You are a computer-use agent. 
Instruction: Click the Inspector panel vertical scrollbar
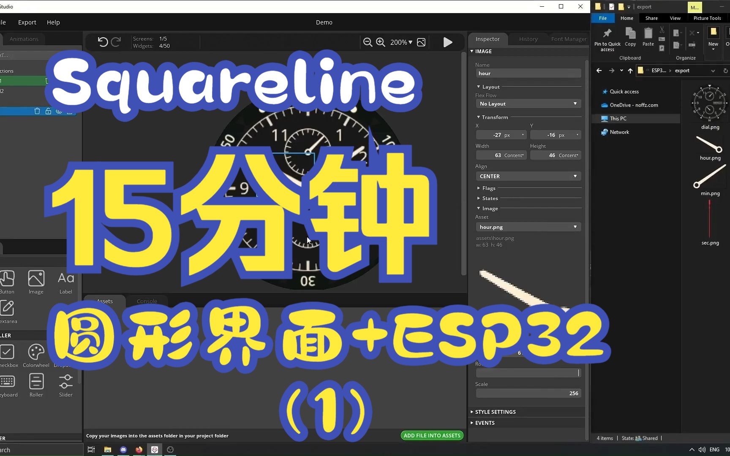click(x=586, y=249)
